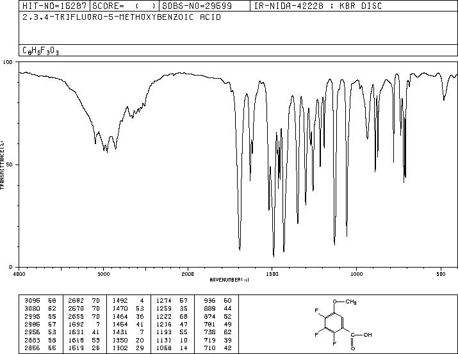Select the 2956 peak entry in table
The image size is (458, 354).
point(40,332)
